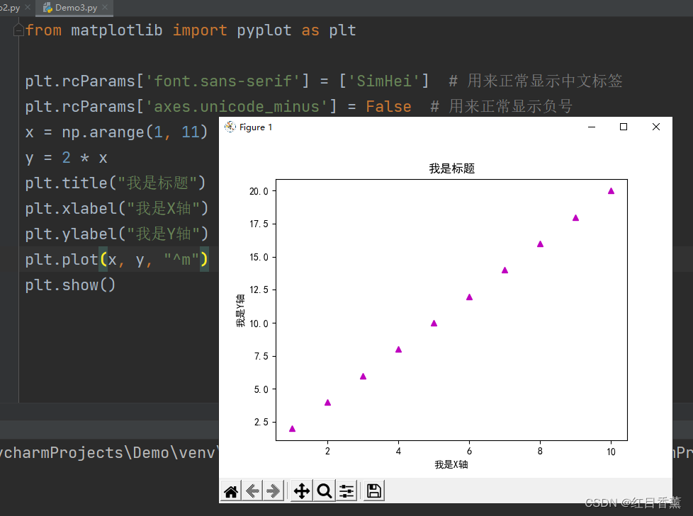The height and width of the screenshot is (516, 693).
Task: Click the triangle marker at x=1
Action: click(292, 429)
